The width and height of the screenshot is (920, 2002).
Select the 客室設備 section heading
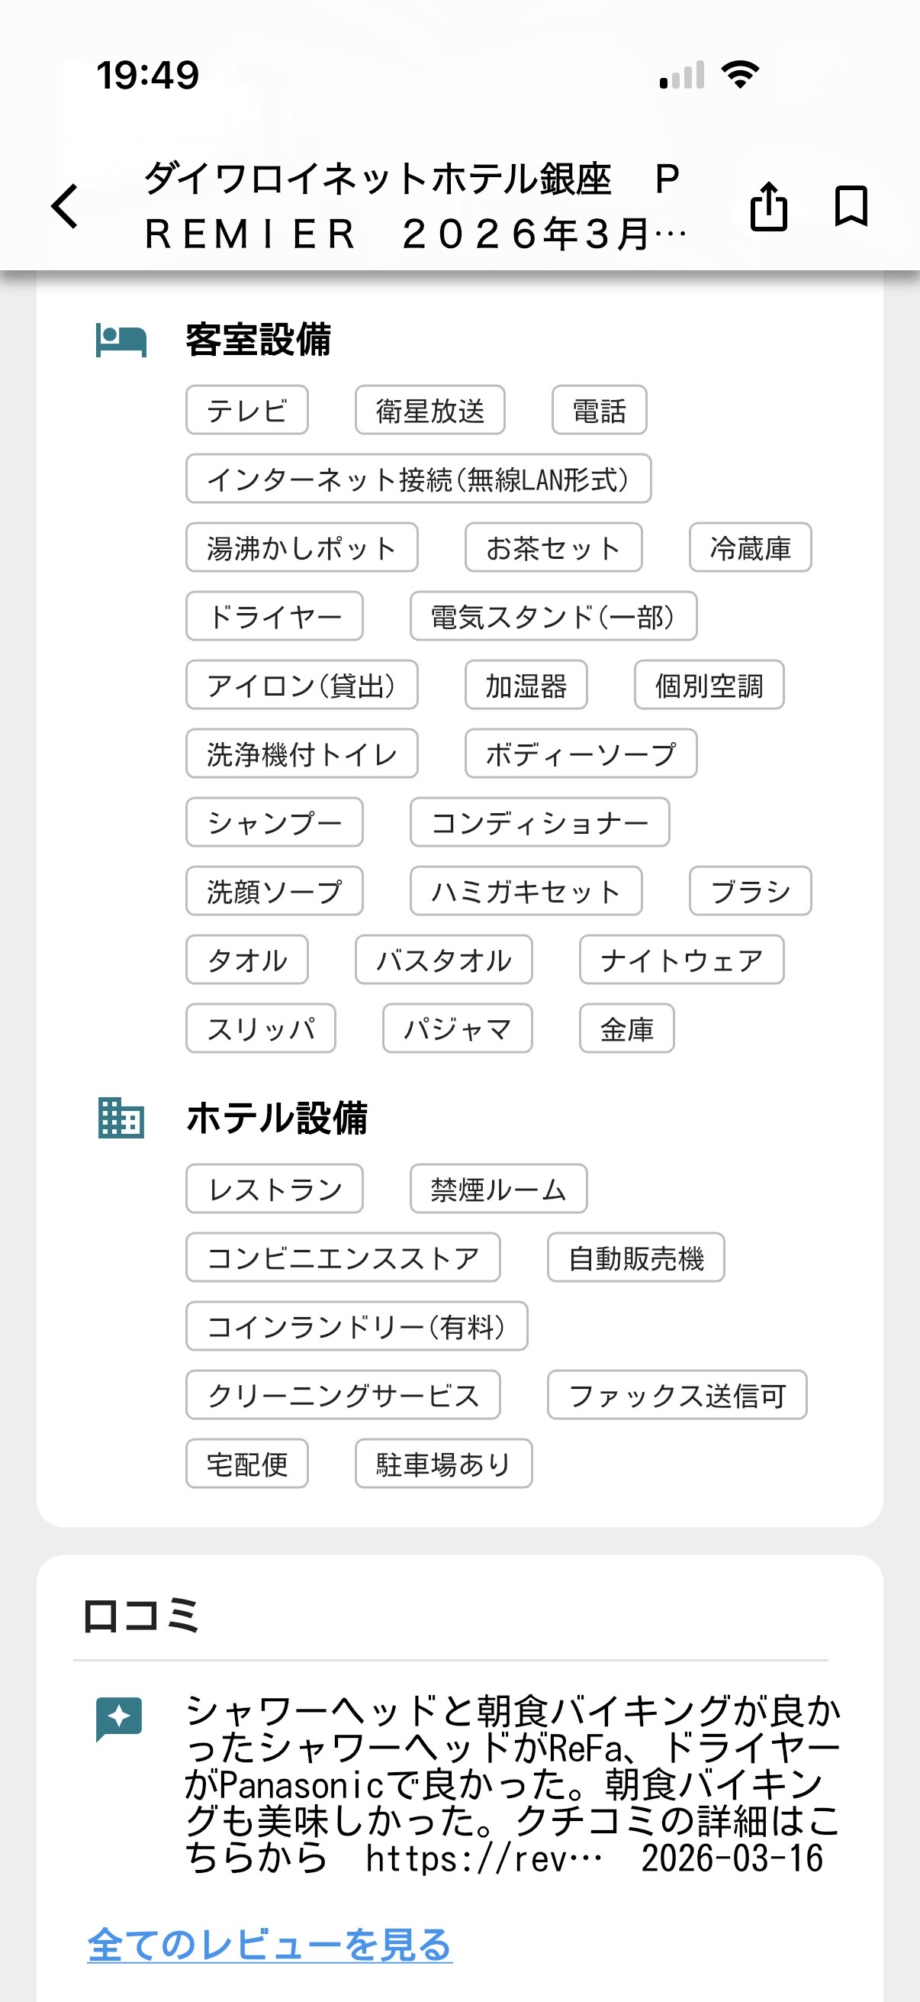coord(259,340)
